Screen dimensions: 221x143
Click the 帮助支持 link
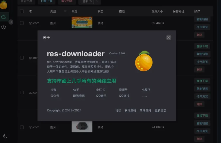[x=145, y=110]
